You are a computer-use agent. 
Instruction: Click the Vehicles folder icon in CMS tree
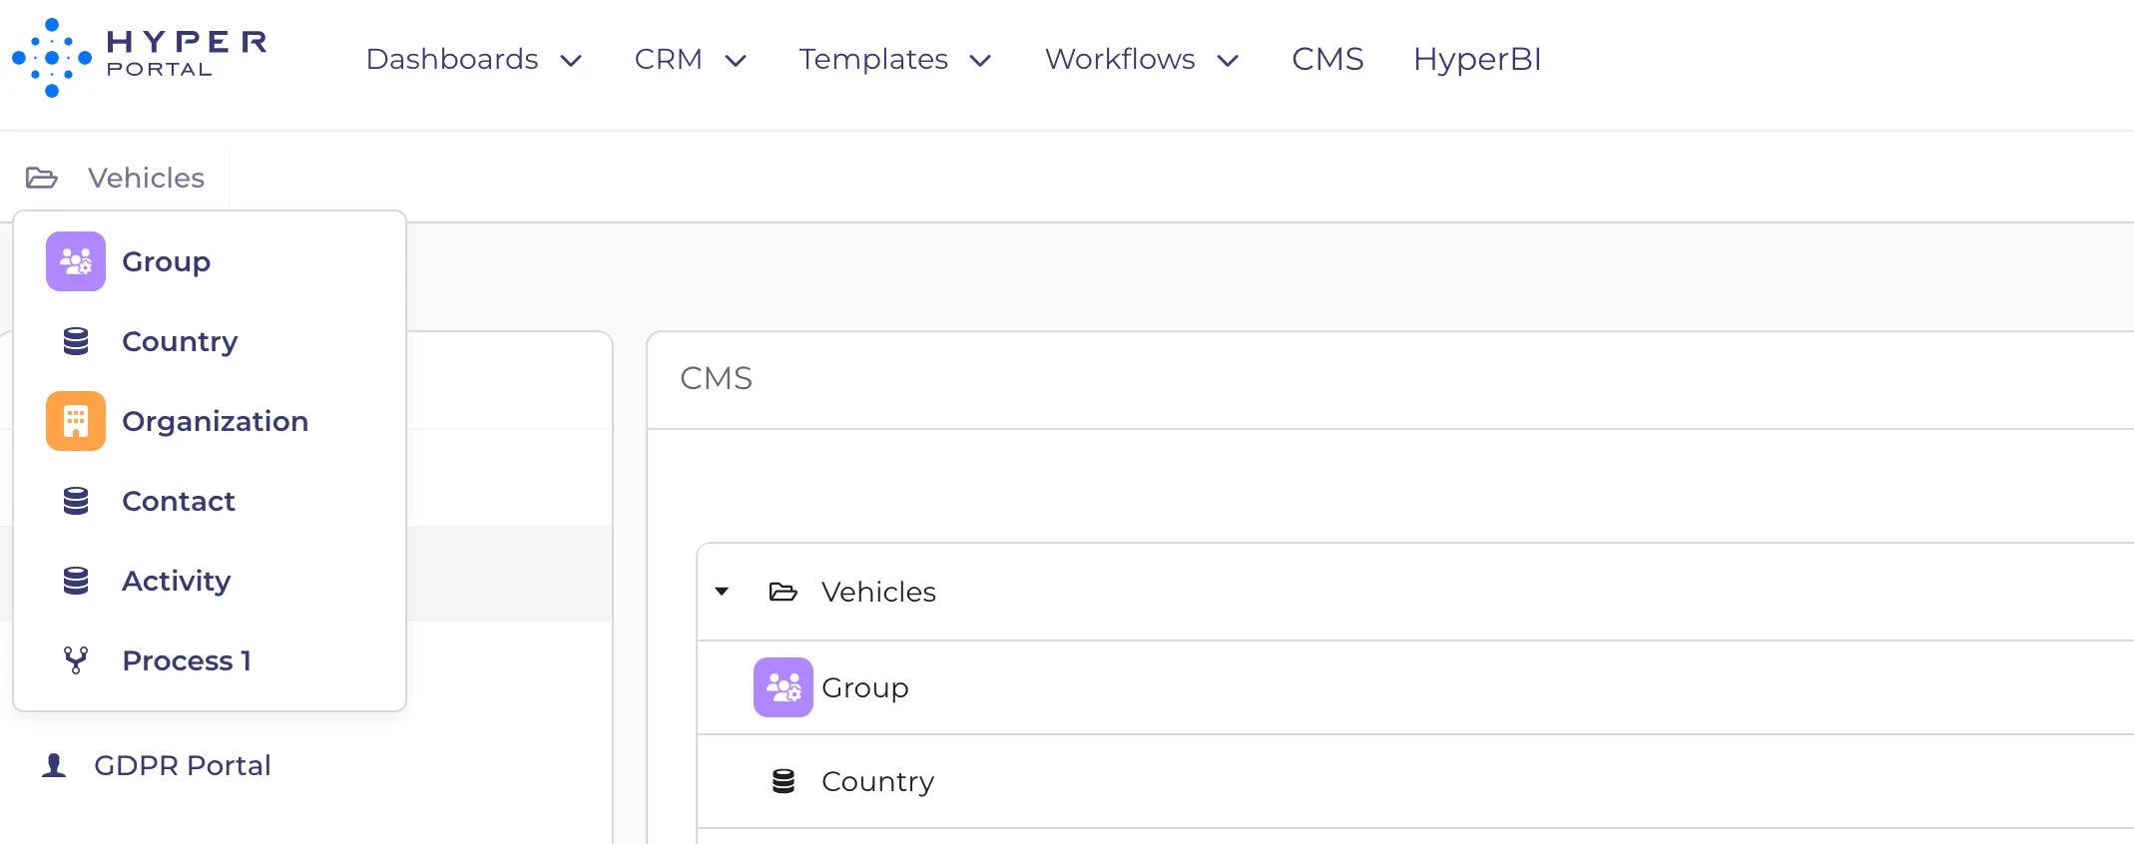tap(784, 592)
